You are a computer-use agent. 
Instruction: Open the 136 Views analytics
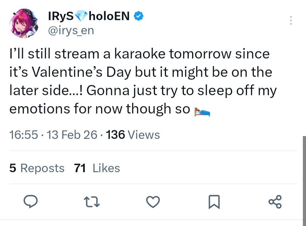pos(133,135)
